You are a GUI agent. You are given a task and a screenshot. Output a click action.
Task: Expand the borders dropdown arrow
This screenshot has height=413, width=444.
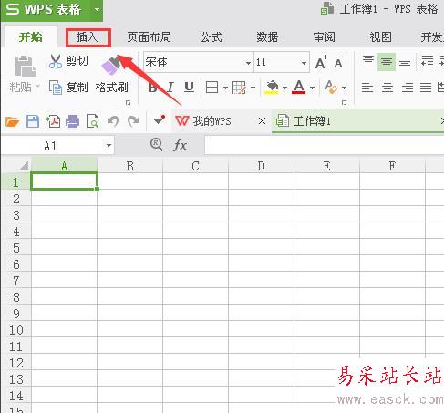coord(225,88)
